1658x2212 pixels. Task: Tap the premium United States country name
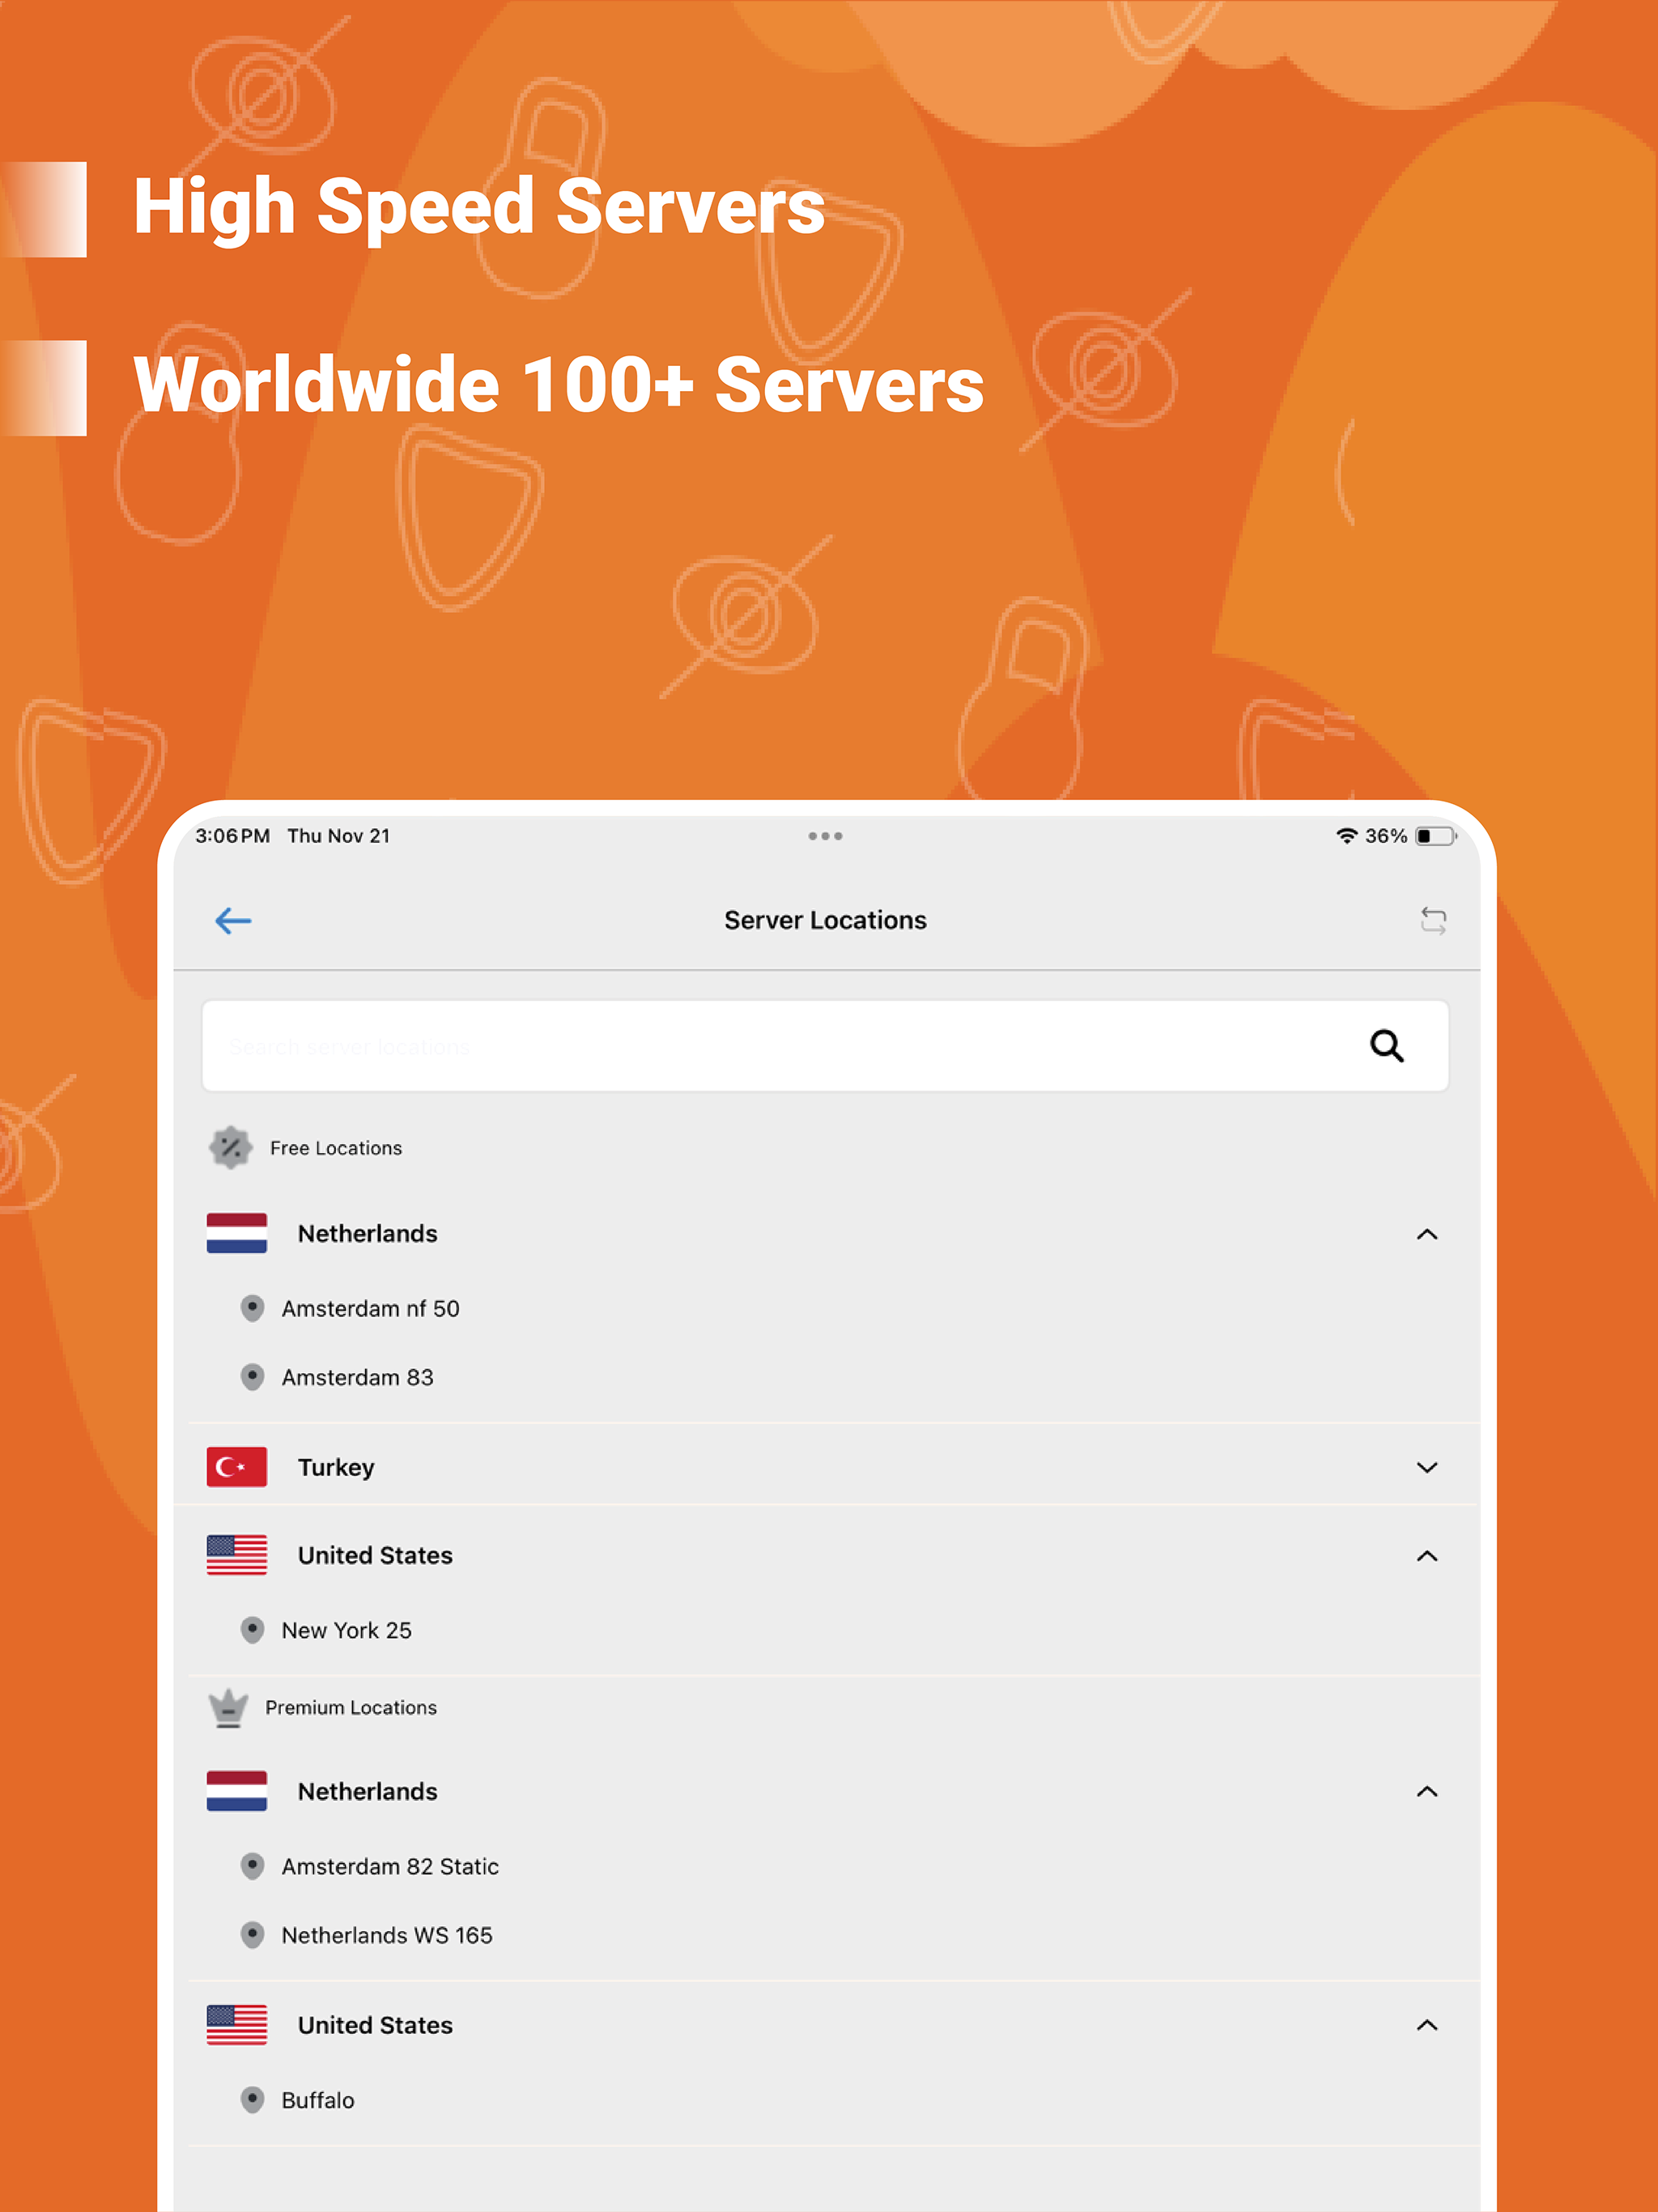[x=375, y=2025]
